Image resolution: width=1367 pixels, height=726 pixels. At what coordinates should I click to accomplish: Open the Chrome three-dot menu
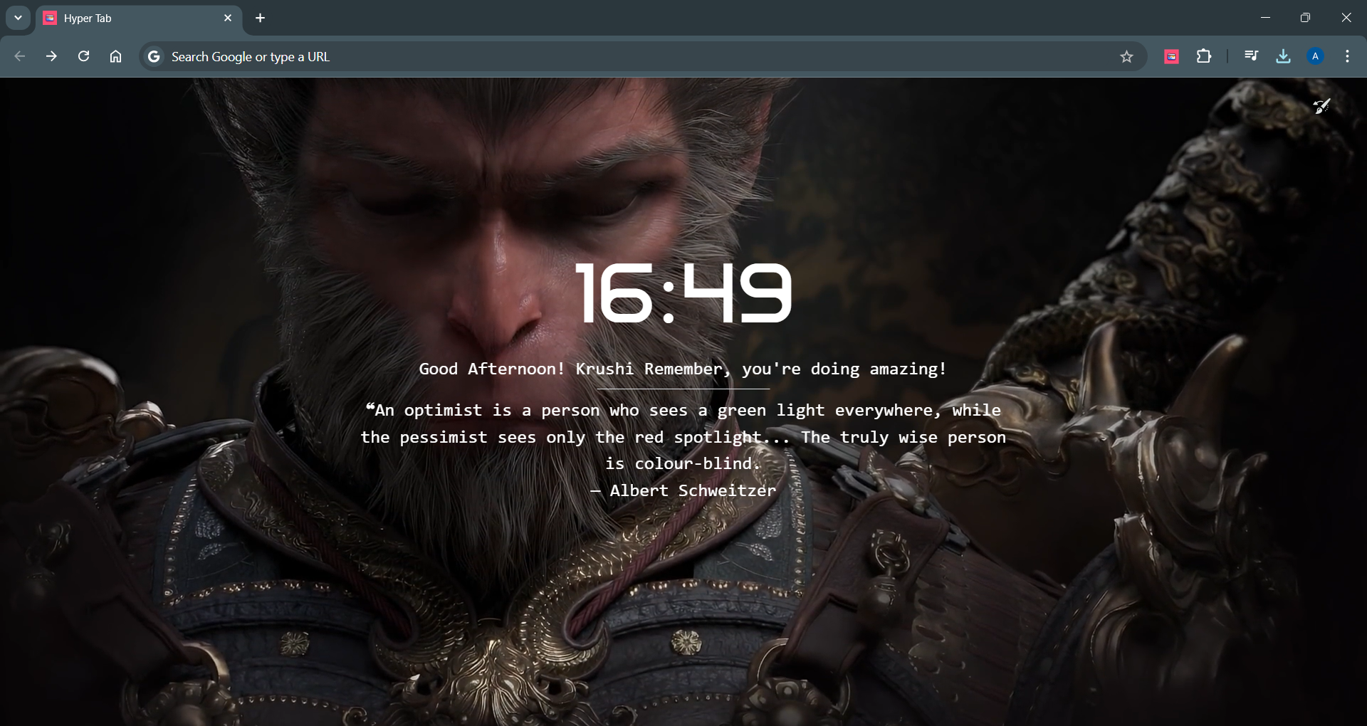point(1347,56)
